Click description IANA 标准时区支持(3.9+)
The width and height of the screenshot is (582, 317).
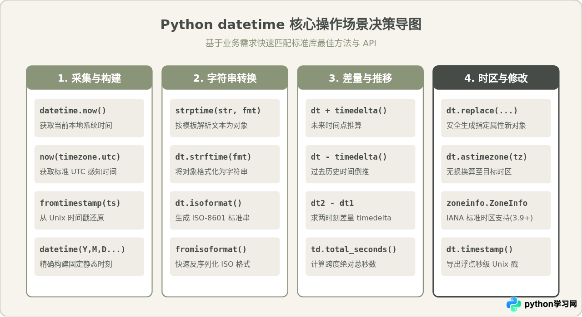(490, 218)
